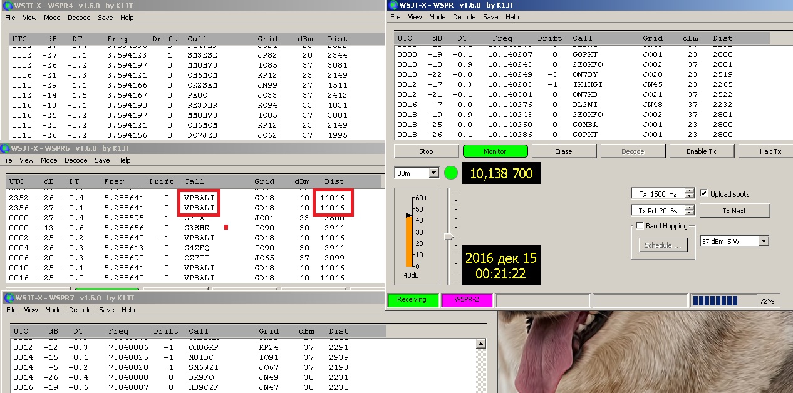Viewport: 793px width, 393px height.
Task: Click the magenta WSPR-2 mode status label
Action: click(467, 300)
